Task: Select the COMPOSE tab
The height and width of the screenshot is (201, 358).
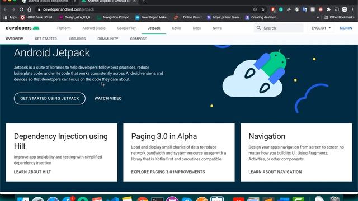Action: click(x=138, y=39)
